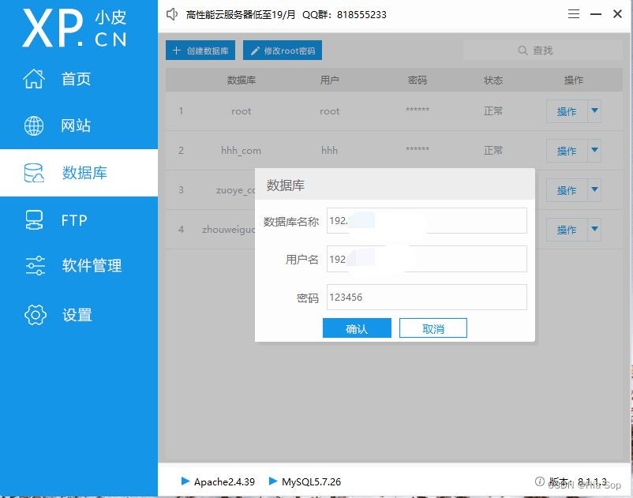The image size is (633, 498).
Task: Click the 密码 password input field
Action: (x=426, y=296)
